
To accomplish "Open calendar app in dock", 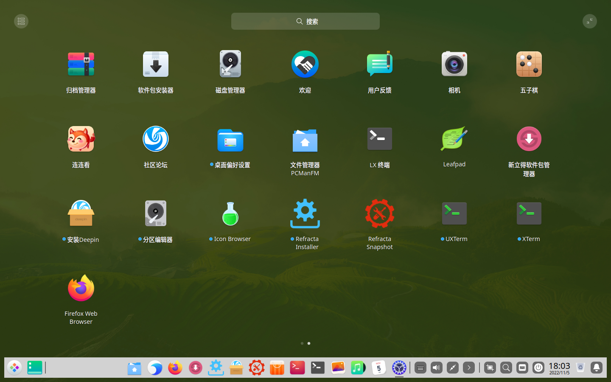I will (x=379, y=368).
